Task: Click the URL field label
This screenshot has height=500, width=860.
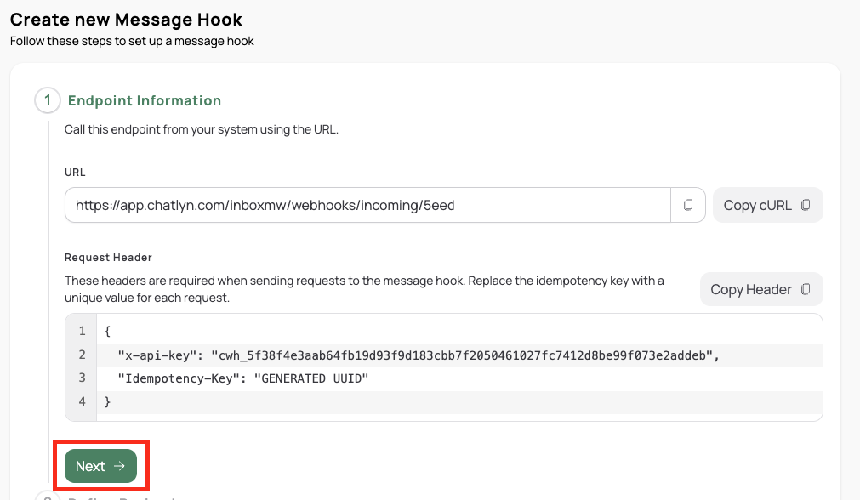Action: pyautogui.click(x=75, y=172)
